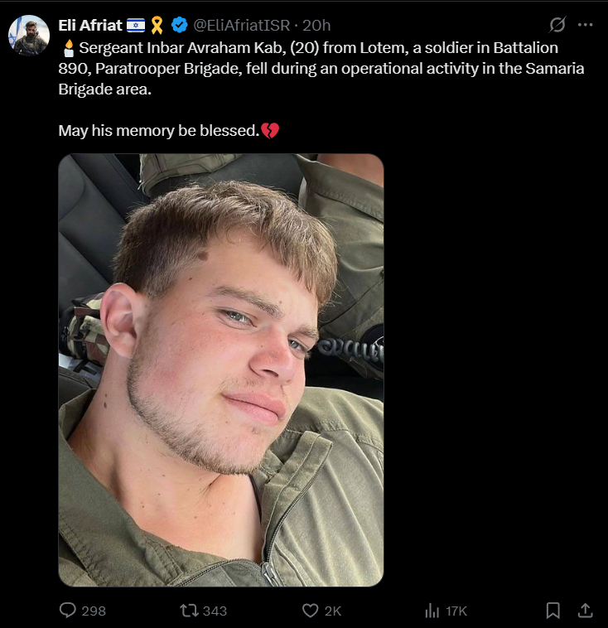608x628 pixels.
Task: Share the post using upload arrow icon
Action: click(x=585, y=611)
